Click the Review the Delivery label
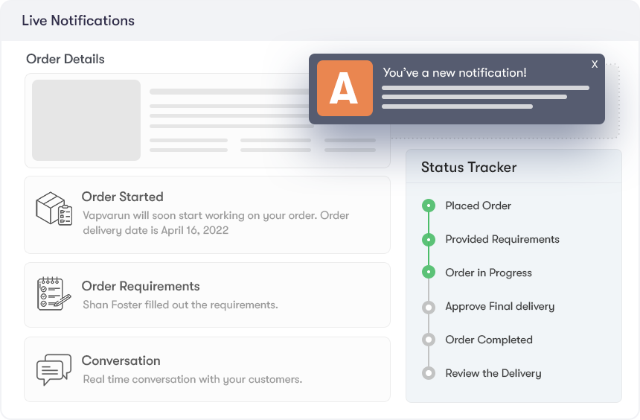Viewport: 640px width, 420px height. 493,373
